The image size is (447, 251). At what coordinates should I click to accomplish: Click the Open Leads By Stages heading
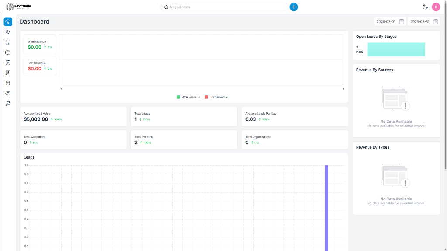pos(376,37)
